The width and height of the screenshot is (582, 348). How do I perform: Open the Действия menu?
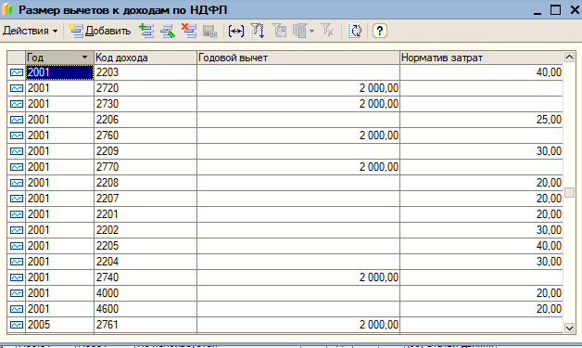click(x=30, y=31)
